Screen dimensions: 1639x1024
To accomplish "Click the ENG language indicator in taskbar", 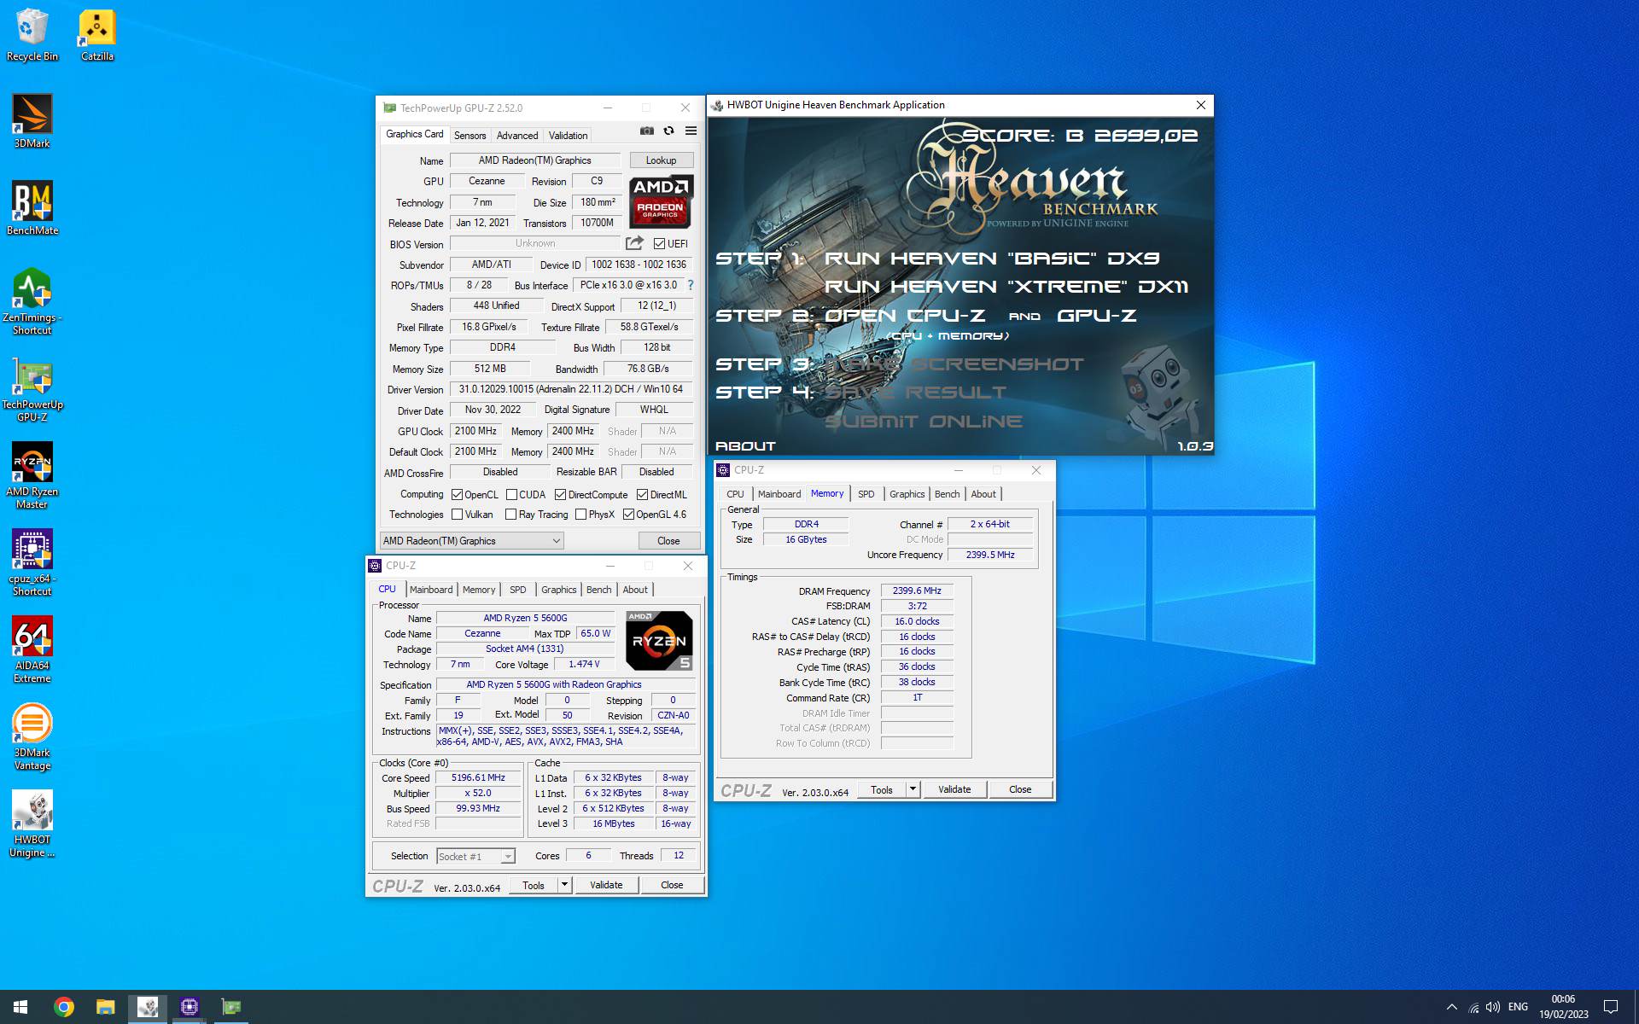I will [x=1518, y=1007].
